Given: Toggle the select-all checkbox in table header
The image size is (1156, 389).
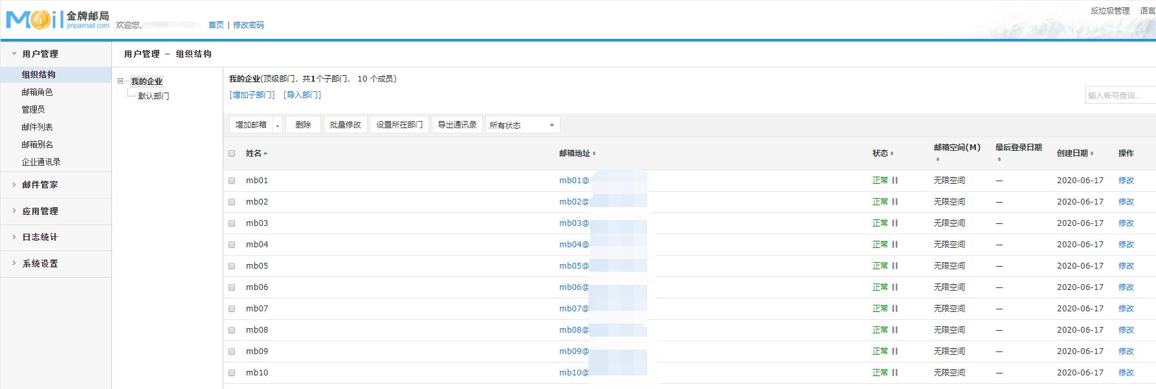Looking at the screenshot, I should (232, 153).
